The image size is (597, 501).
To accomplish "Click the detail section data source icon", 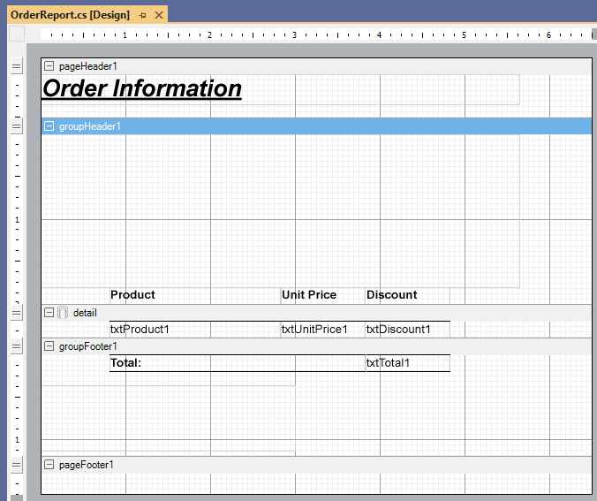I will (63, 313).
